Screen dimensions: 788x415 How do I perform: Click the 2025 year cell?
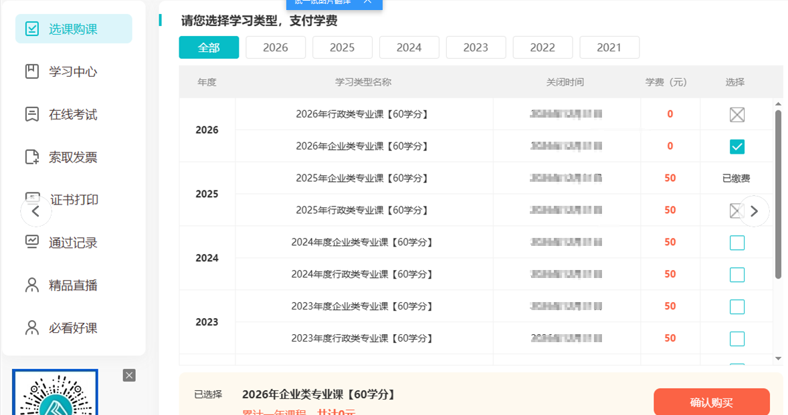(207, 194)
